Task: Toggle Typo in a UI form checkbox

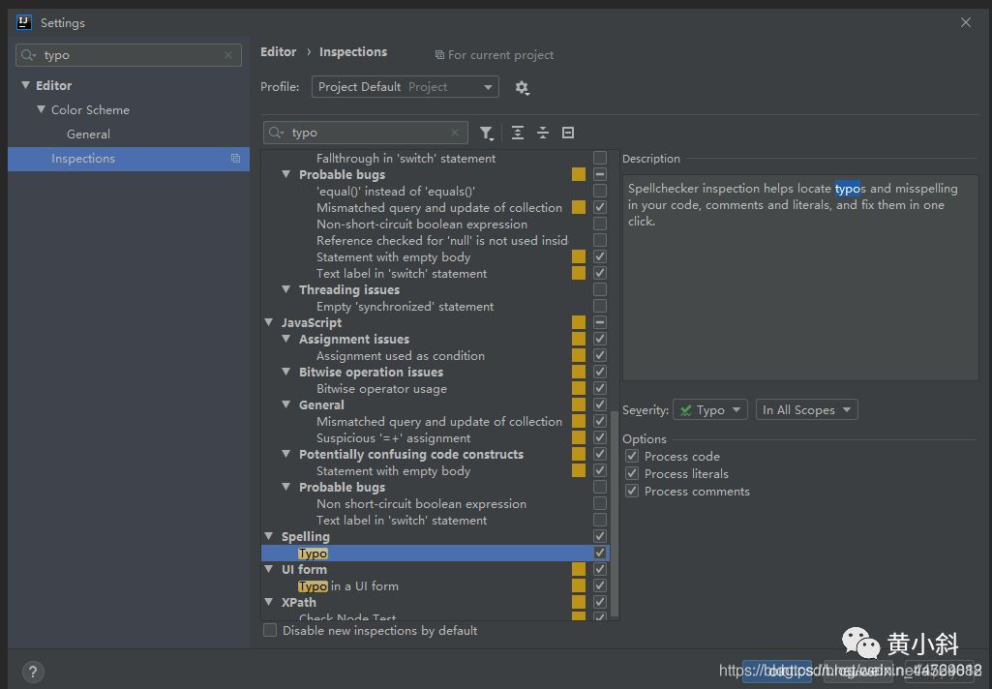Action: pyautogui.click(x=600, y=585)
